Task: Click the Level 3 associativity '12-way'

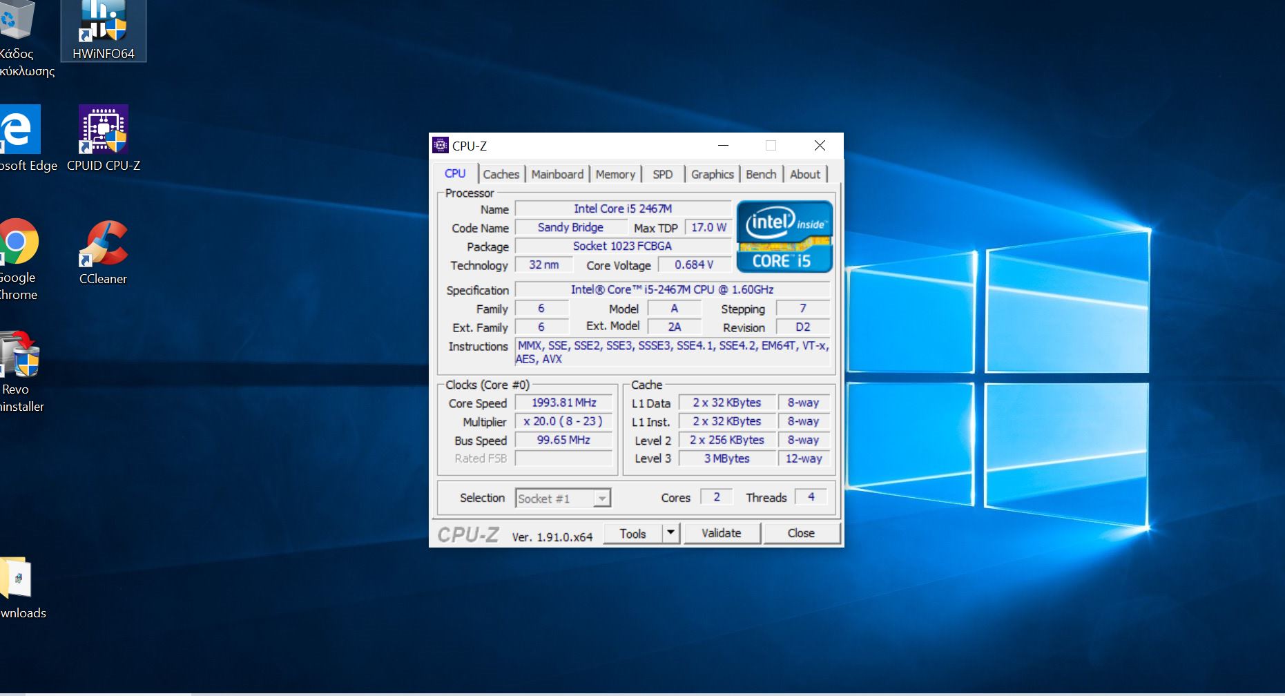Action: [x=804, y=458]
